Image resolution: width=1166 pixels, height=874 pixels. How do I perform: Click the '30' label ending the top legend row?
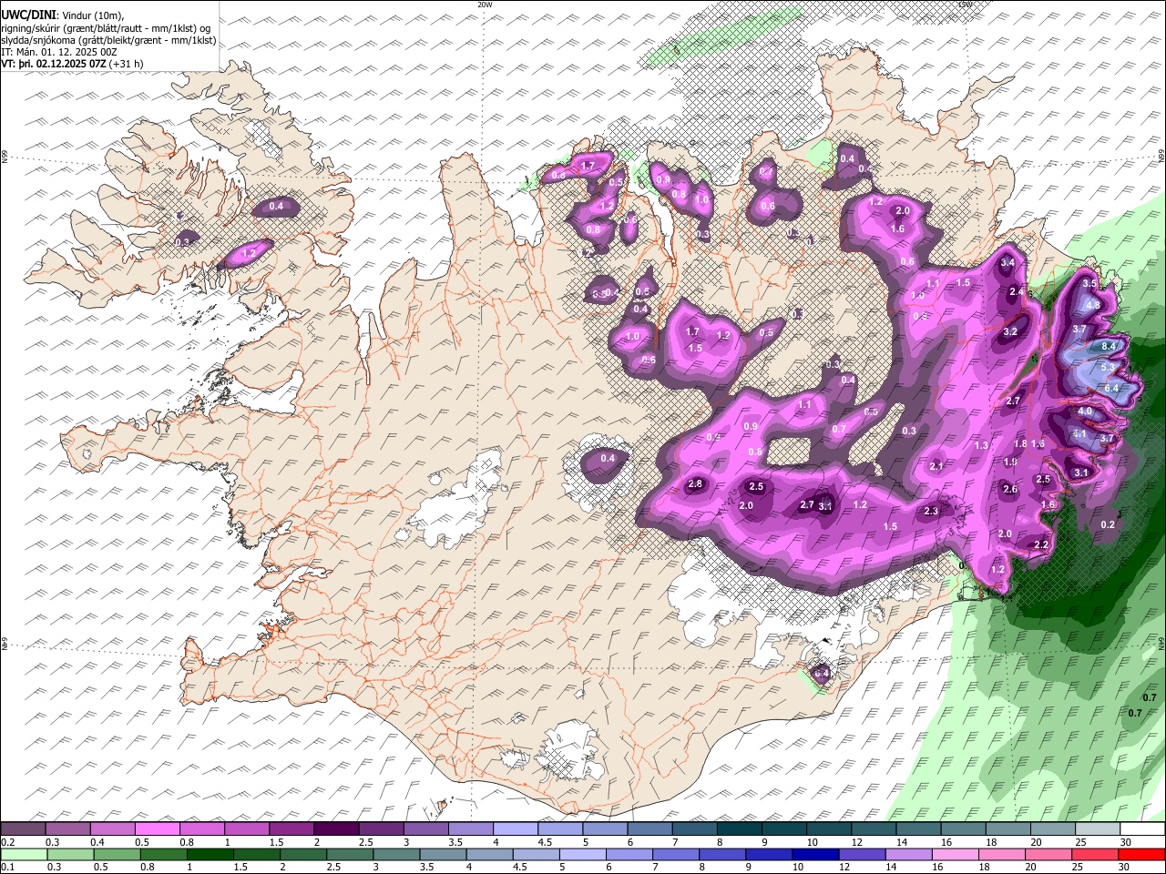click(x=1125, y=842)
